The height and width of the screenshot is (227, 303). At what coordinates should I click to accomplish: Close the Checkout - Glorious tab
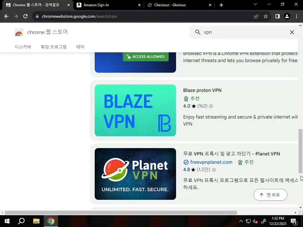point(210,5)
